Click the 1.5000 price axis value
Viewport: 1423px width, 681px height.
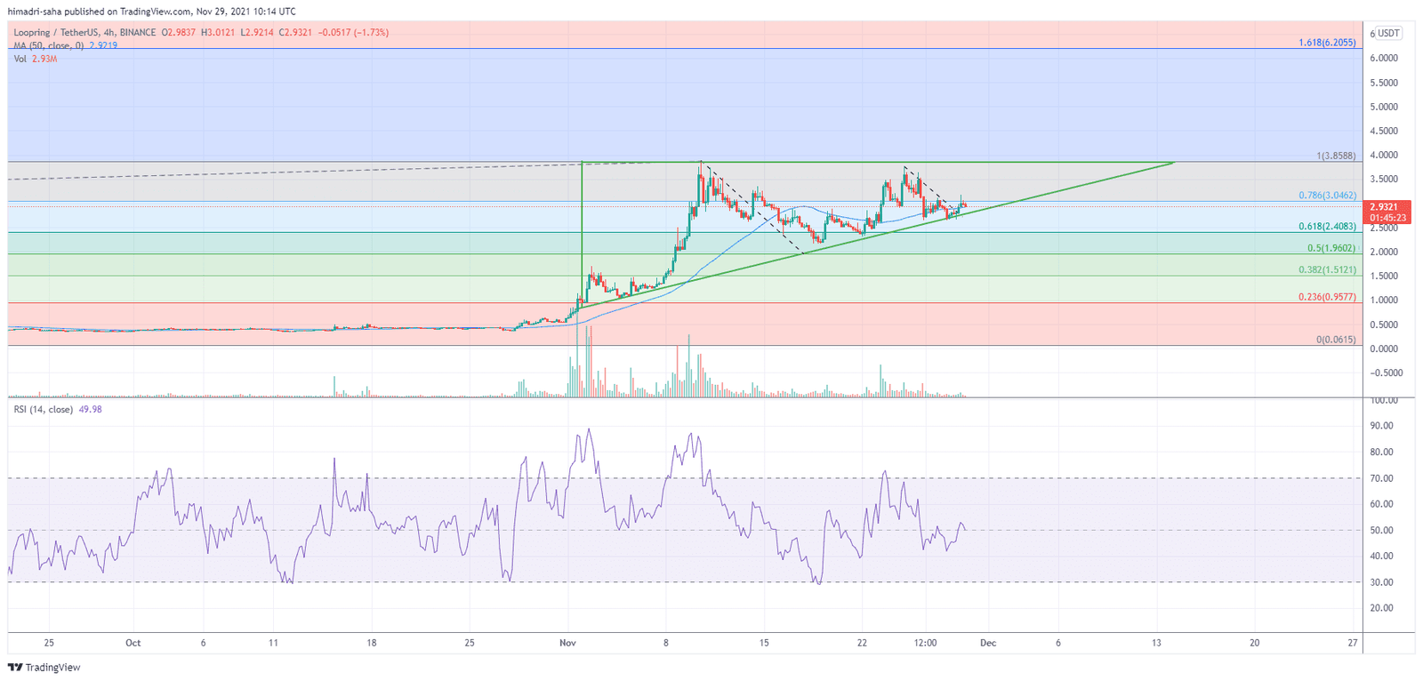[x=1384, y=276]
